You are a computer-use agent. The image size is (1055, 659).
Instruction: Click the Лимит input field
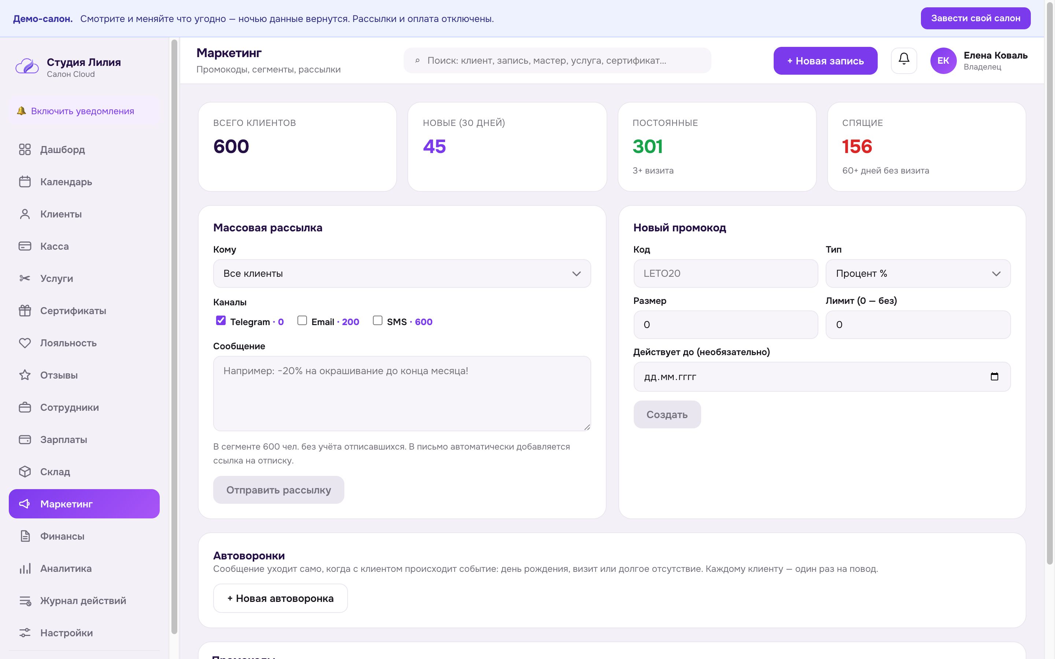click(x=918, y=325)
